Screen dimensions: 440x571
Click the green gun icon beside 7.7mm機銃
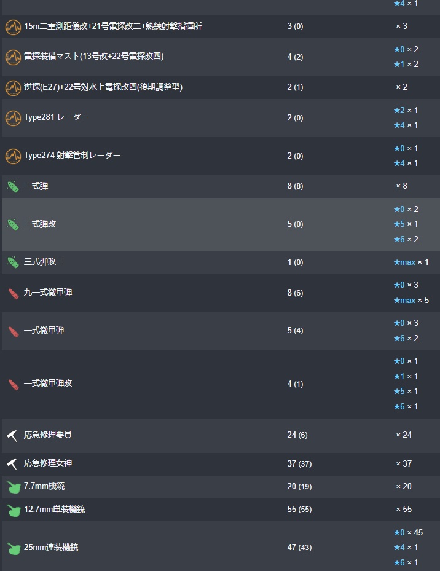(x=13, y=487)
